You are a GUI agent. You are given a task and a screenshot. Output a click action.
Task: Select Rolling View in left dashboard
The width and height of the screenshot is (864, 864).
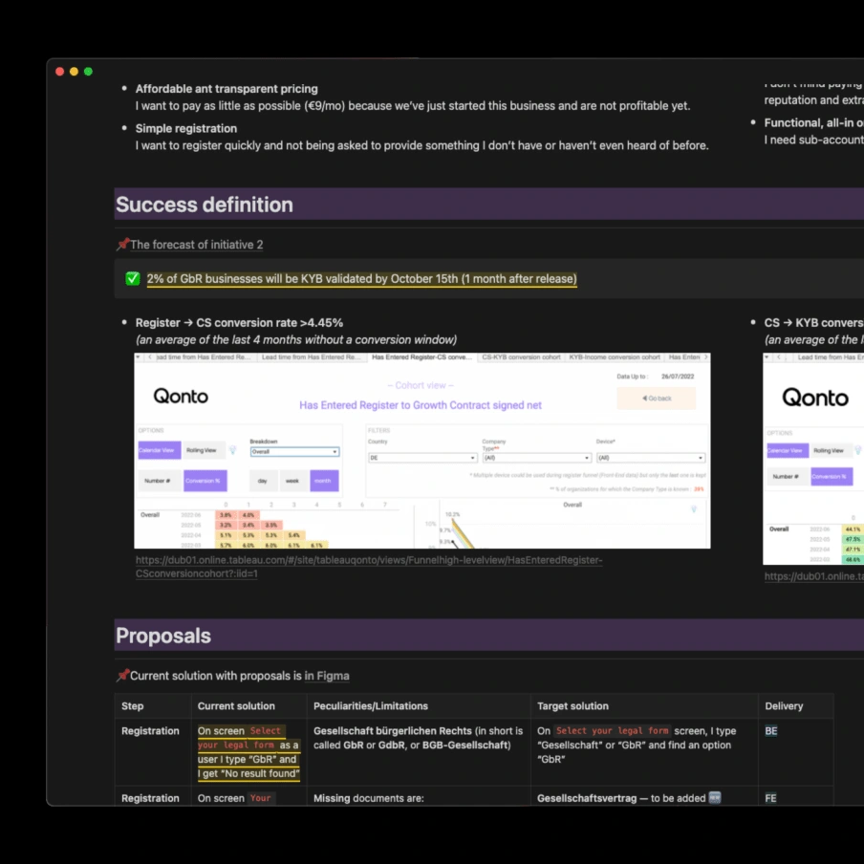click(202, 450)
